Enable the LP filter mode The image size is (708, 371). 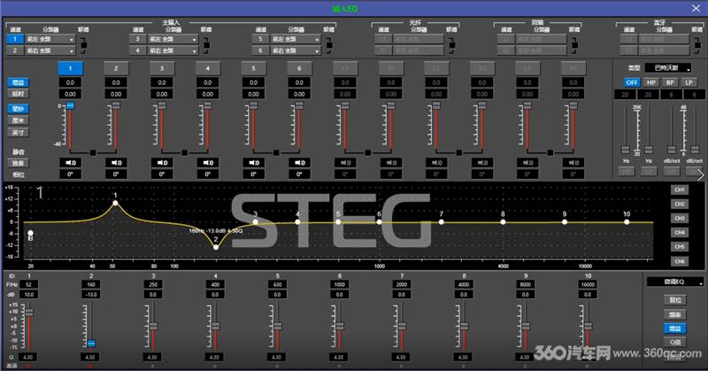(x=689, y=82)
